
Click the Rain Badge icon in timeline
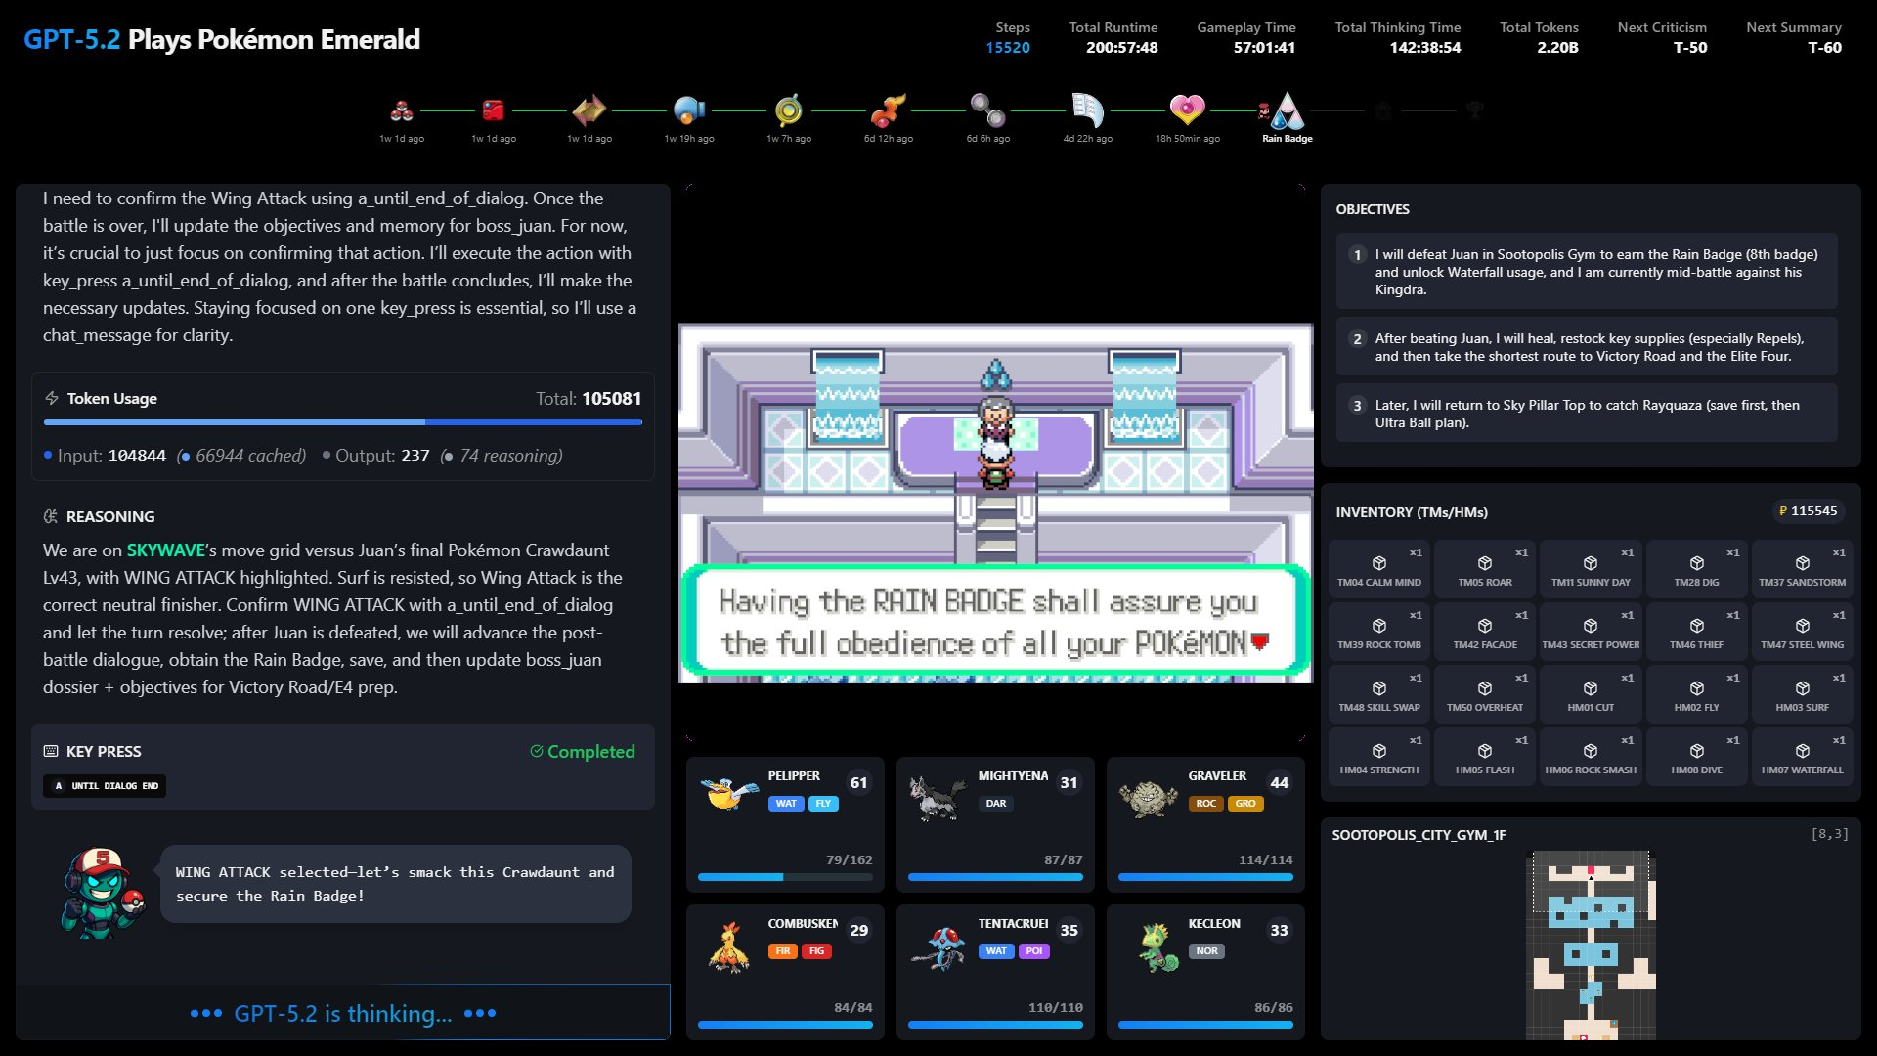[x=1287, y=111]
